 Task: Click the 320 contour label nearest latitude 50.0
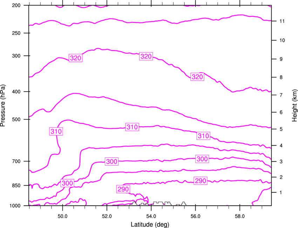click(x=75, y=58)
